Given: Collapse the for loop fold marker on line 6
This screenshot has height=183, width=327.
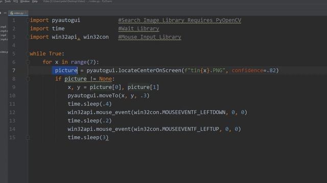Looking at the screenshot, I should pos(28,62).
